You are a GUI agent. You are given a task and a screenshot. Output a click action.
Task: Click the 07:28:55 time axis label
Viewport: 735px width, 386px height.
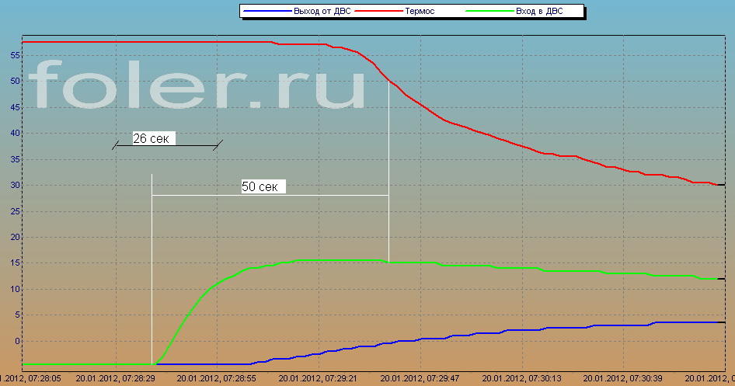[217, 378]
